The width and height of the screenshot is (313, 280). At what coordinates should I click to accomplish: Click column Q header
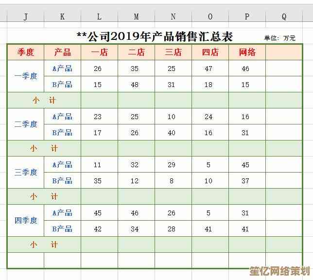coord(284,17)
